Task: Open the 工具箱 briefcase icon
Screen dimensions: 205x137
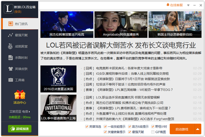Action: [11, 80]
